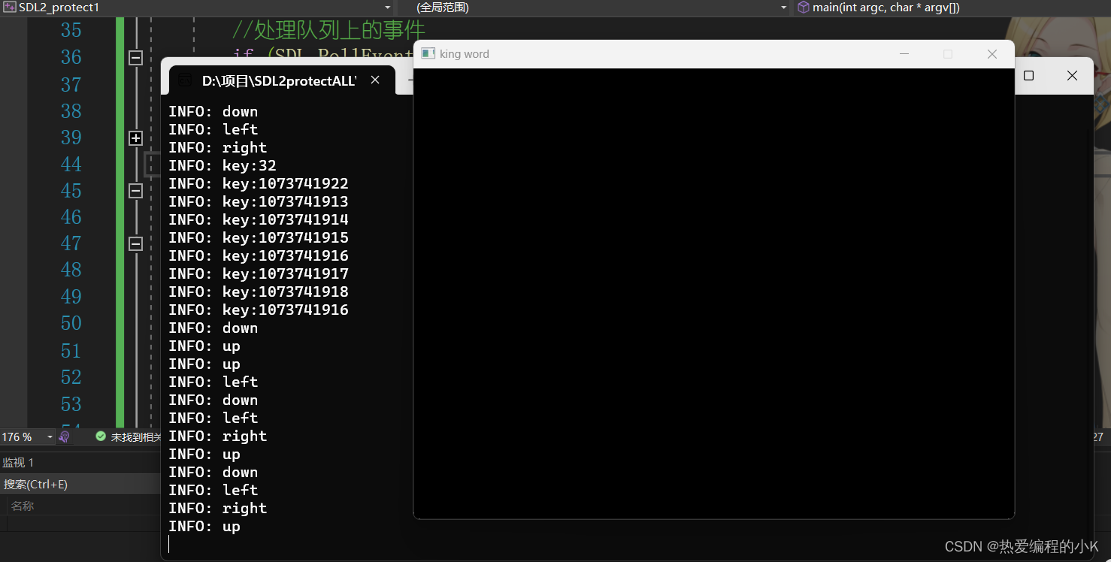The image size is (1111, 562).
Task: Click the 名称 column header
Action: 23,506
